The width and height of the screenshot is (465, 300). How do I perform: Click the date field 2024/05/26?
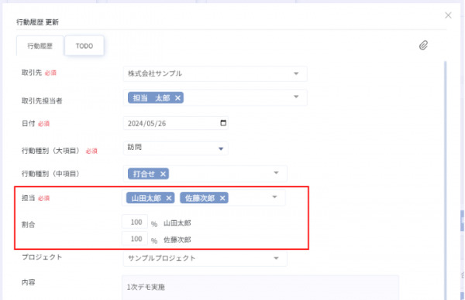point(176,123)
